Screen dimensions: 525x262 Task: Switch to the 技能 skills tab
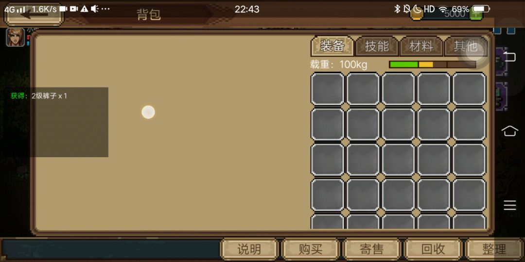click(x=377, y=46)
